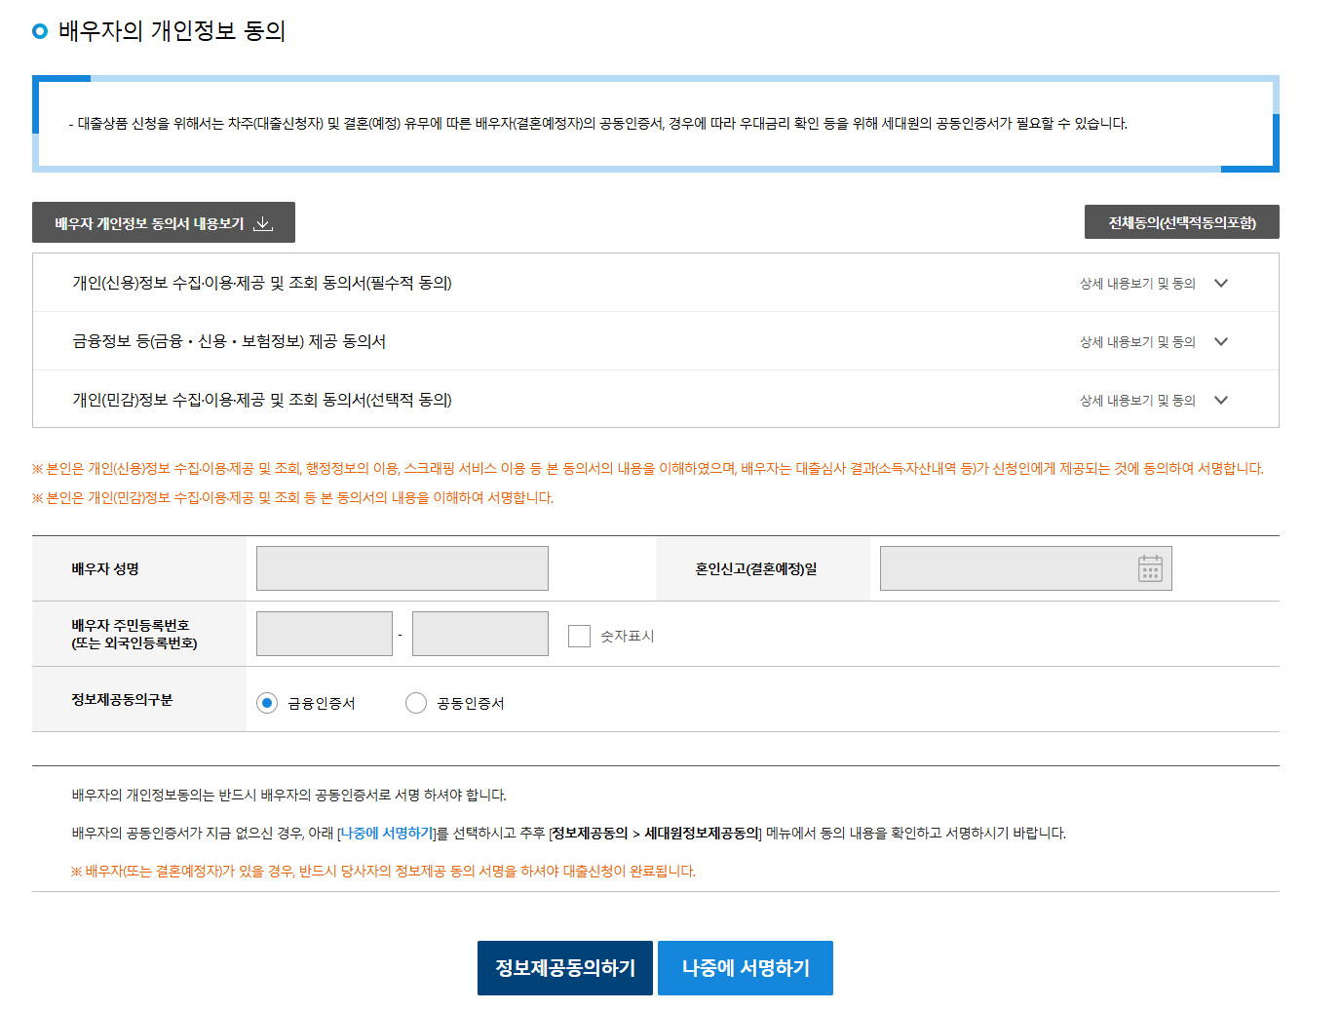
Task: Check the 숫자표시 checkbox
Action: pyautogui.click(x=580, y=636)
